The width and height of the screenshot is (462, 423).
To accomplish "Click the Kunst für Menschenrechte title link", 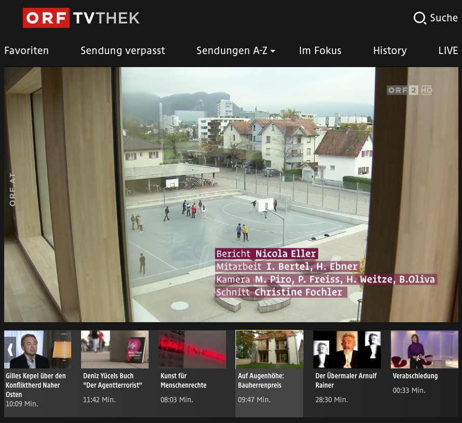I will point(183,380).
